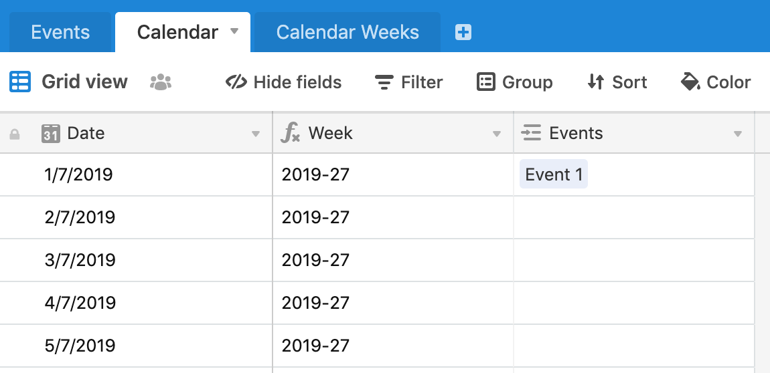Click the Color paint bucket icon
Image resolution: width=770 pixels, height=373 pixels.
[x=690, y=82]
